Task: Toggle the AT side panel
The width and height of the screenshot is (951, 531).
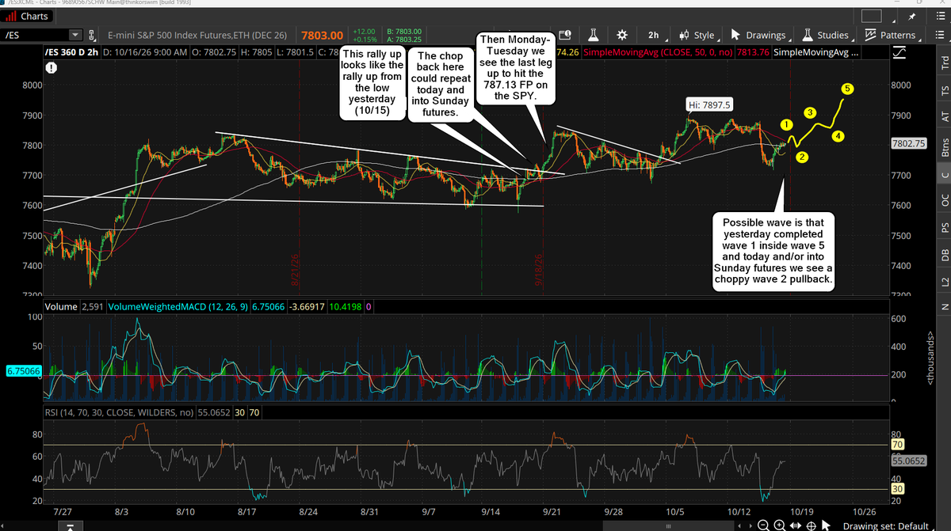Action: tap(944, 116)
